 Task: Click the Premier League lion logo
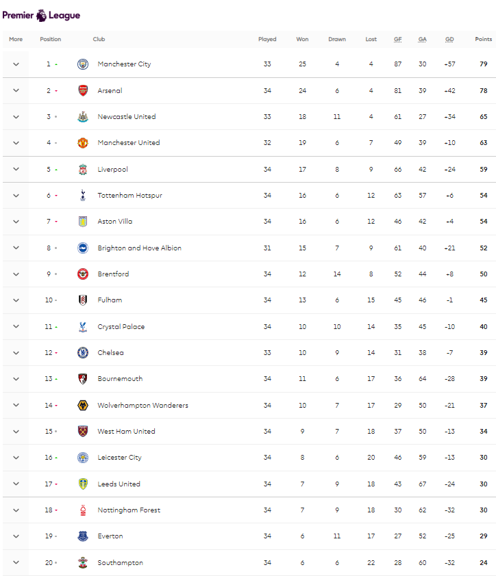click(x=42, y=16)
